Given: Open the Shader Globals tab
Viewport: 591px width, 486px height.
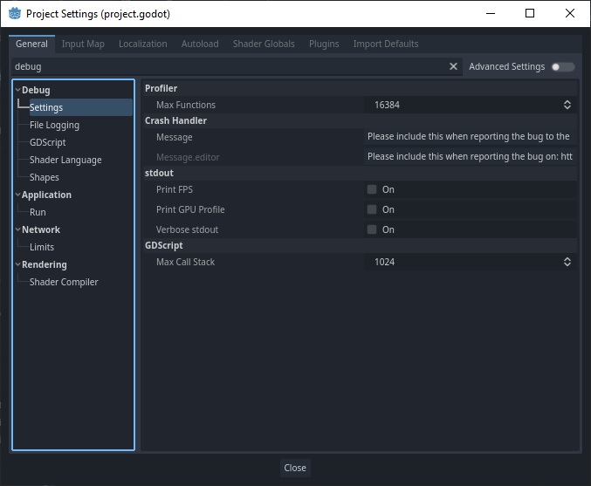Looking at the screenshot, I should (x=264, y=44).
